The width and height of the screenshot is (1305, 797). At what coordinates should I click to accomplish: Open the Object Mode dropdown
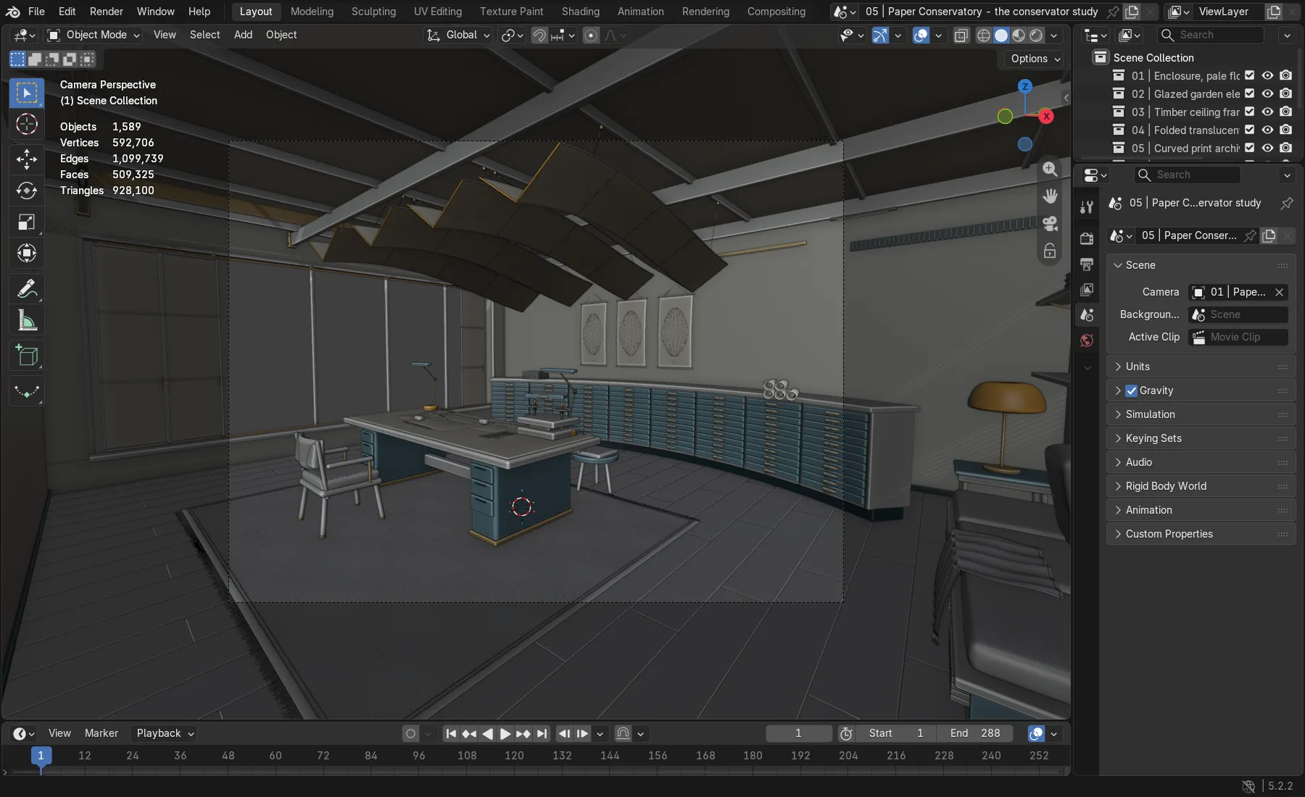93,35
